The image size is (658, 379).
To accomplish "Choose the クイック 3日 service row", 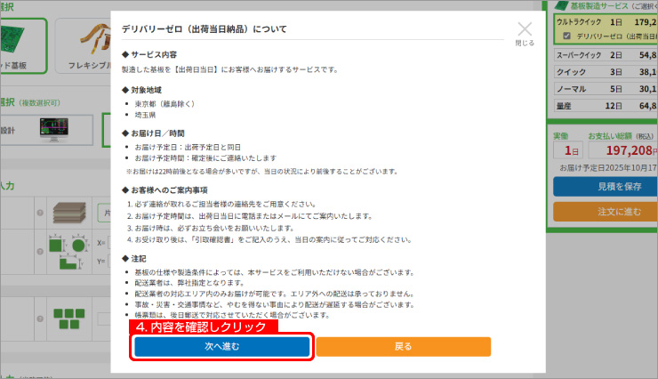I will point(604,71).
